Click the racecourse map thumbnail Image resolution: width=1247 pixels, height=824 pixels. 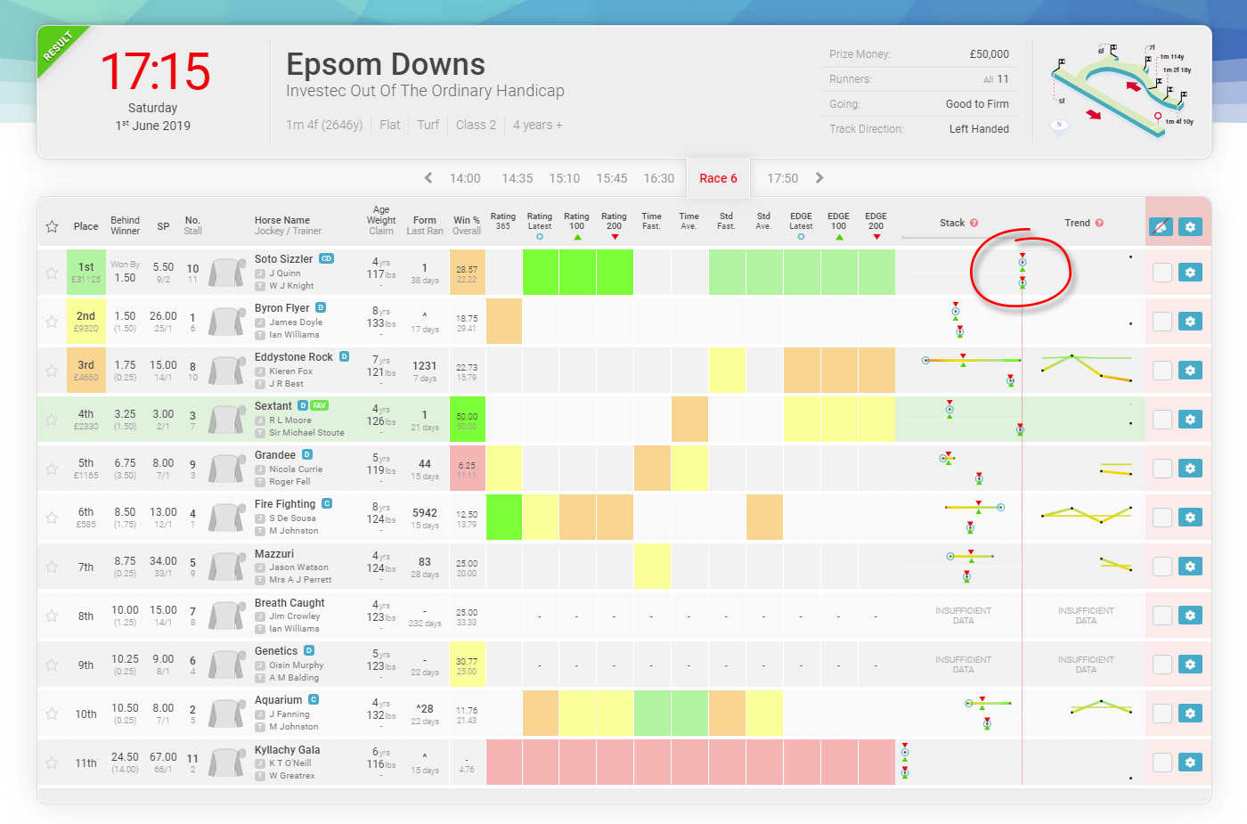tap(1122, 92)
